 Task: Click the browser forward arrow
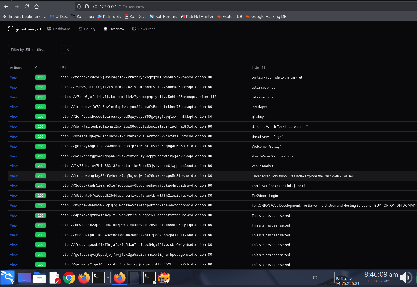click(17, 6)
